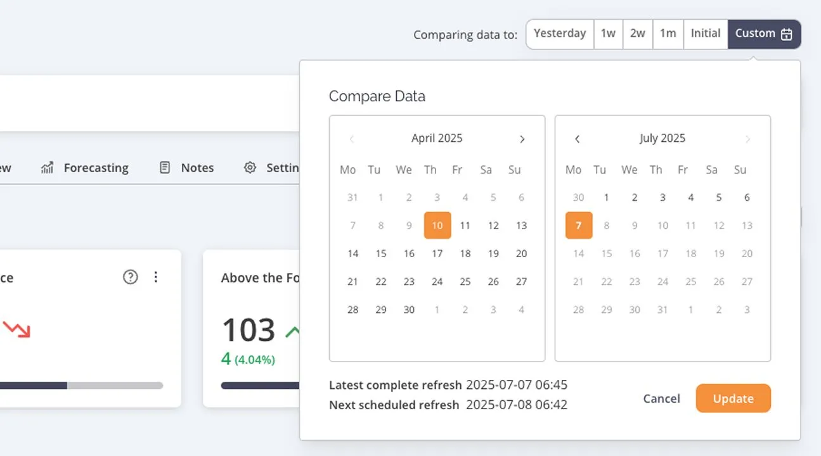
Task: Open the Notes tab
Action: click(197, 167)
